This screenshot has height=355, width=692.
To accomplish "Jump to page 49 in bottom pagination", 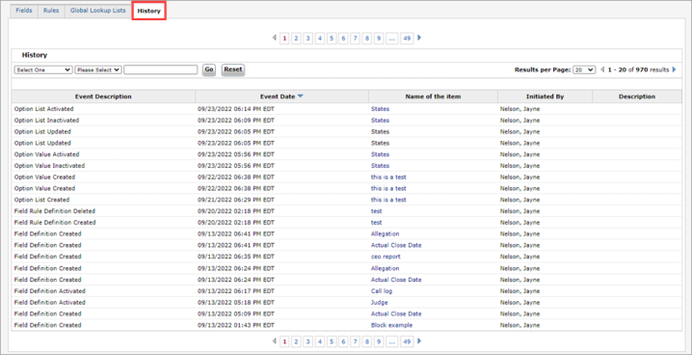I will 407,341.
